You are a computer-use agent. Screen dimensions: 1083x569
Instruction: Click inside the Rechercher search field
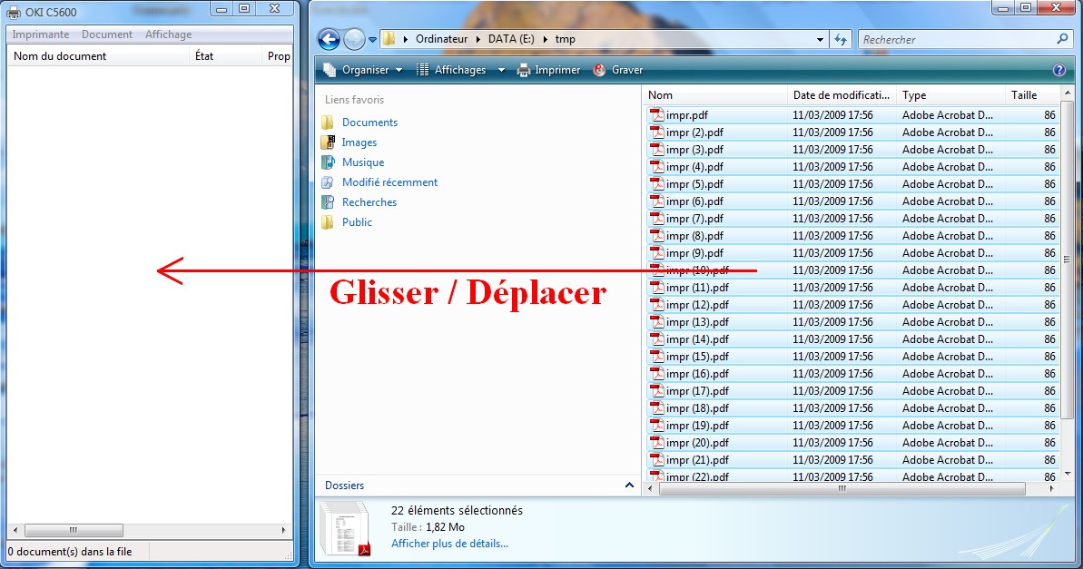pyautogui.click(x=953, y=39)
